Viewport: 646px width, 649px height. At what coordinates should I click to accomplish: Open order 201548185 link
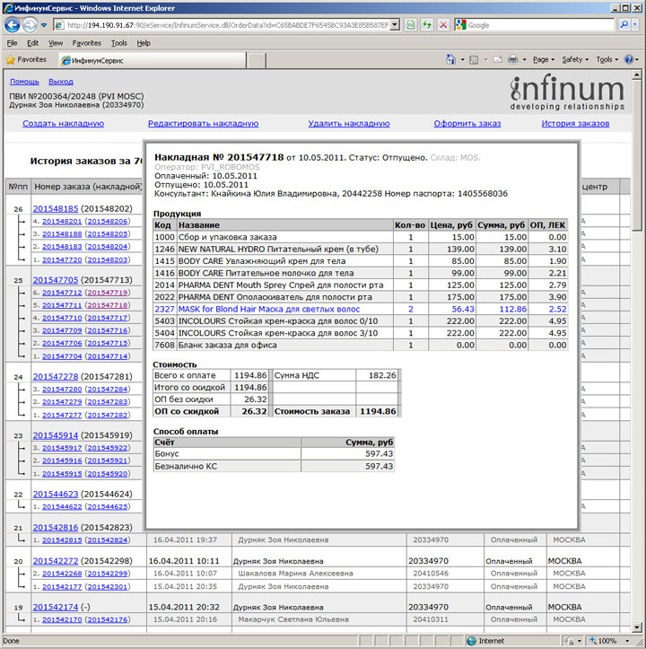coord(56,208)
